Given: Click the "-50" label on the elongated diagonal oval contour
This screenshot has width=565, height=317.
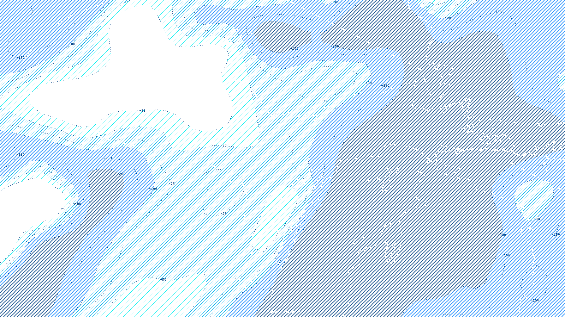Looking at the screenshot, I should [269, 244].
